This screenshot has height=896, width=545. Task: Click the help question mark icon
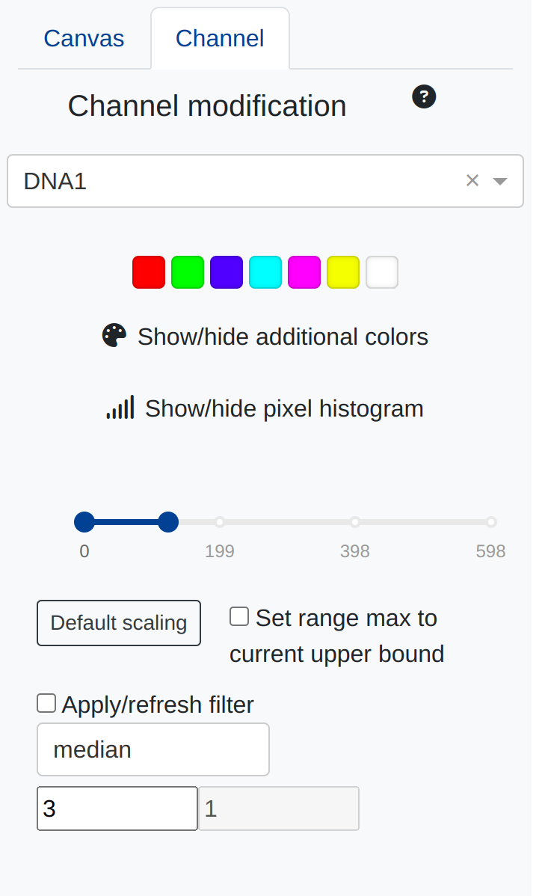(424, 97)
